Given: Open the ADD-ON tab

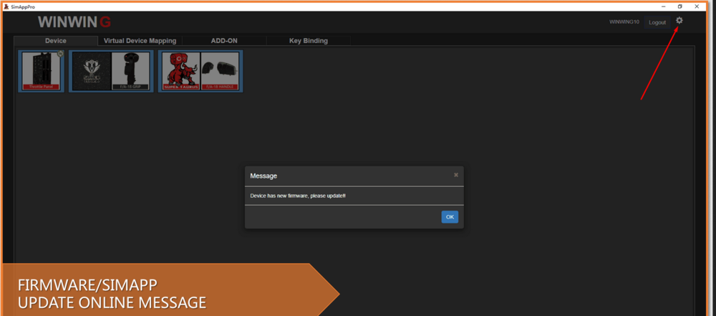Looking at the screenshot, I should click(224, 41).
